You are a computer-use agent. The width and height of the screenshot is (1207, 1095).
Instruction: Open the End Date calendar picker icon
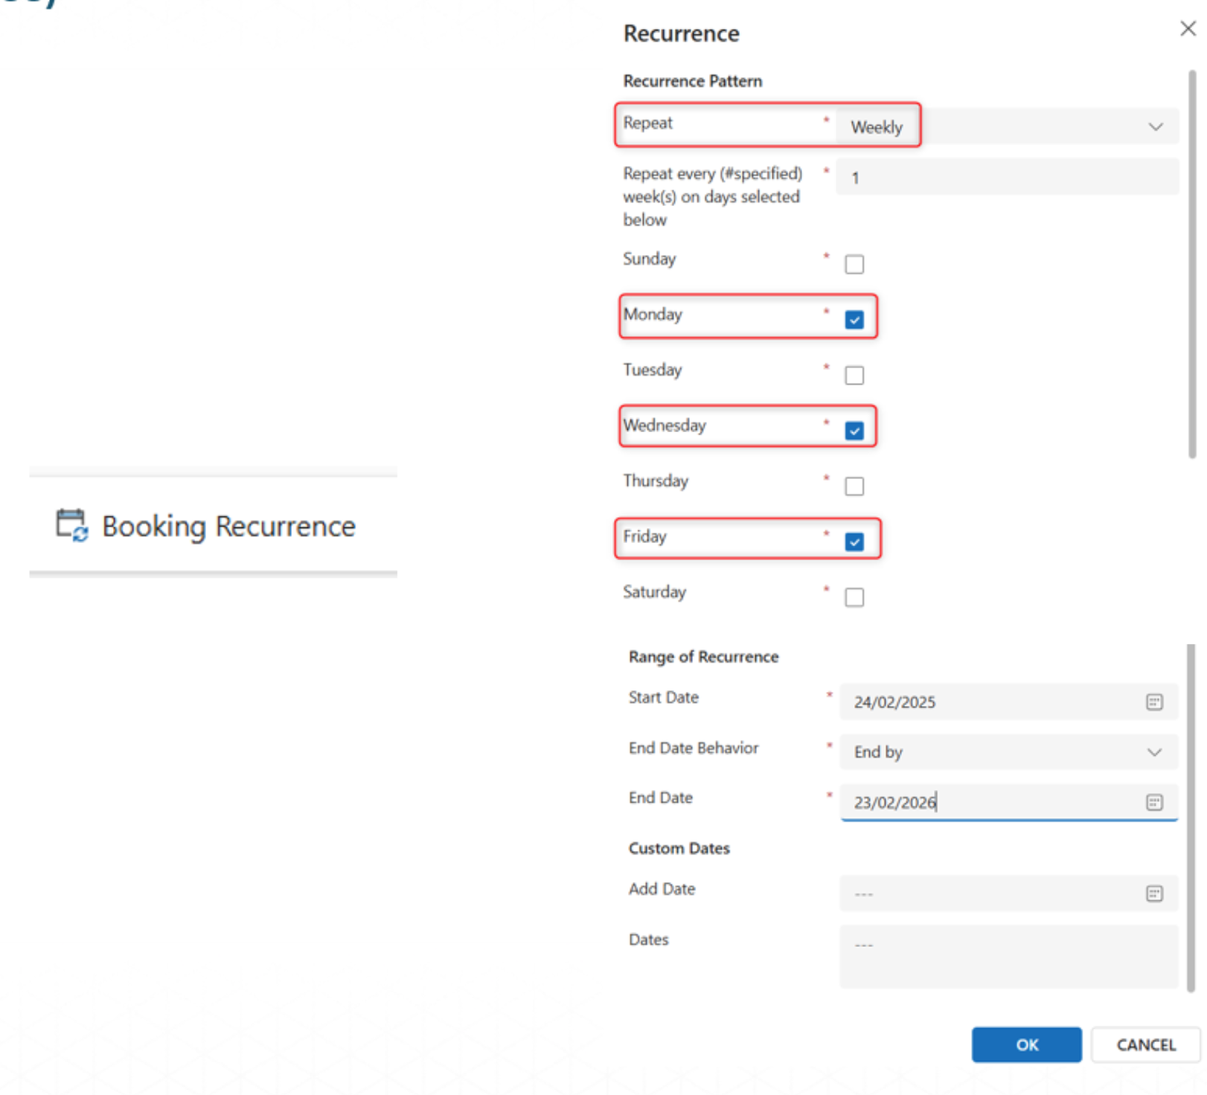point(1153,802)
